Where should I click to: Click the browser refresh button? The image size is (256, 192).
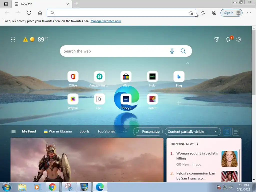pyautogui.click(x=29, y=13)
